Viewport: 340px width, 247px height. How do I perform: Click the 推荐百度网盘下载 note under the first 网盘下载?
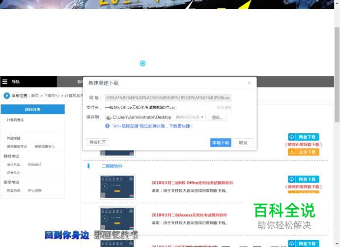[x=304, y=145]
